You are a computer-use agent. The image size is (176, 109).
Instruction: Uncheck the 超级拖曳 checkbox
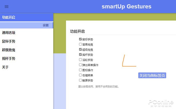click(x=80, y=49)
